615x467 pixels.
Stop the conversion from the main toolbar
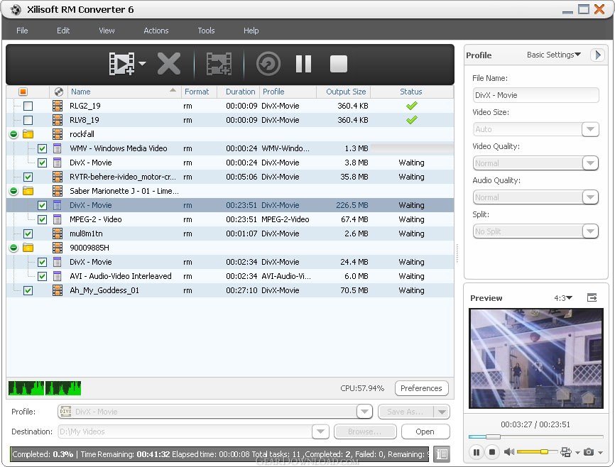pyautogui.click(x=339, y=64)
